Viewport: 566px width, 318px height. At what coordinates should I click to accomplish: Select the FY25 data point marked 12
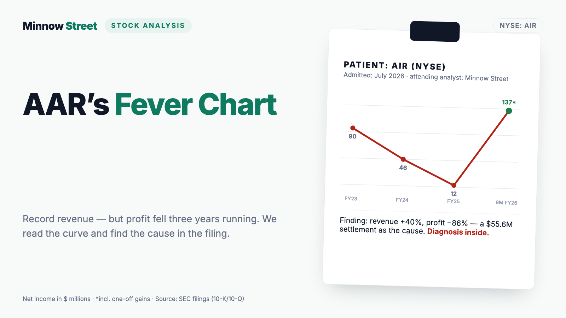point(454,185)
